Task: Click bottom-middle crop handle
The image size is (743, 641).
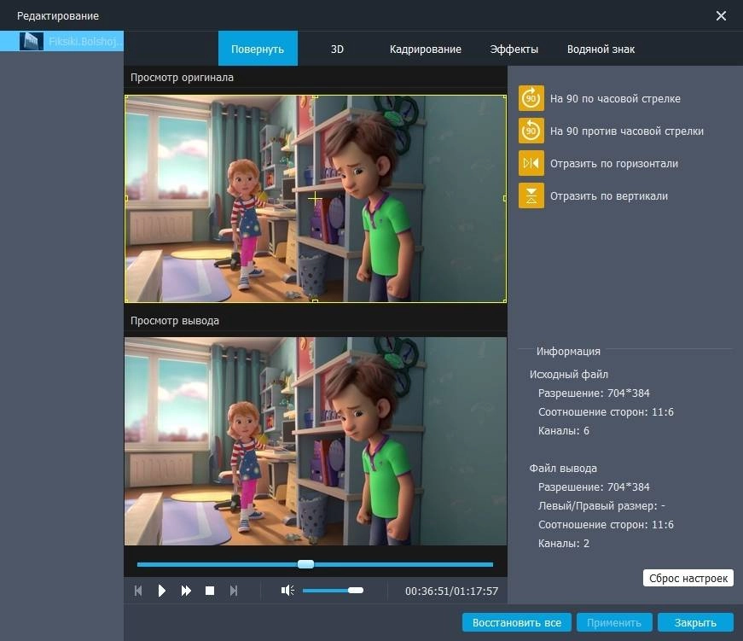Action: 315,301
